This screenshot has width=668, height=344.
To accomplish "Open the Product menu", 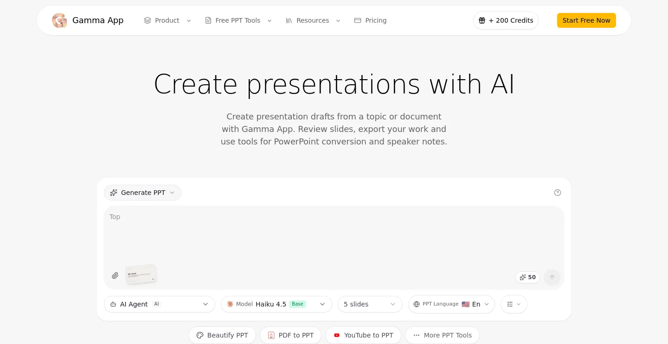I will click(x=167, y=20).
